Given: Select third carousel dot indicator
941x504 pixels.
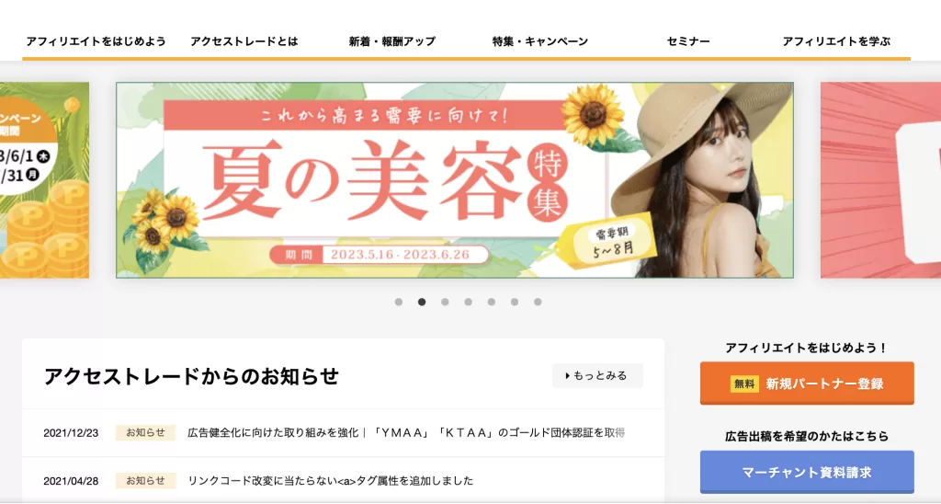Looking at the screenshot, I should 445,303.
